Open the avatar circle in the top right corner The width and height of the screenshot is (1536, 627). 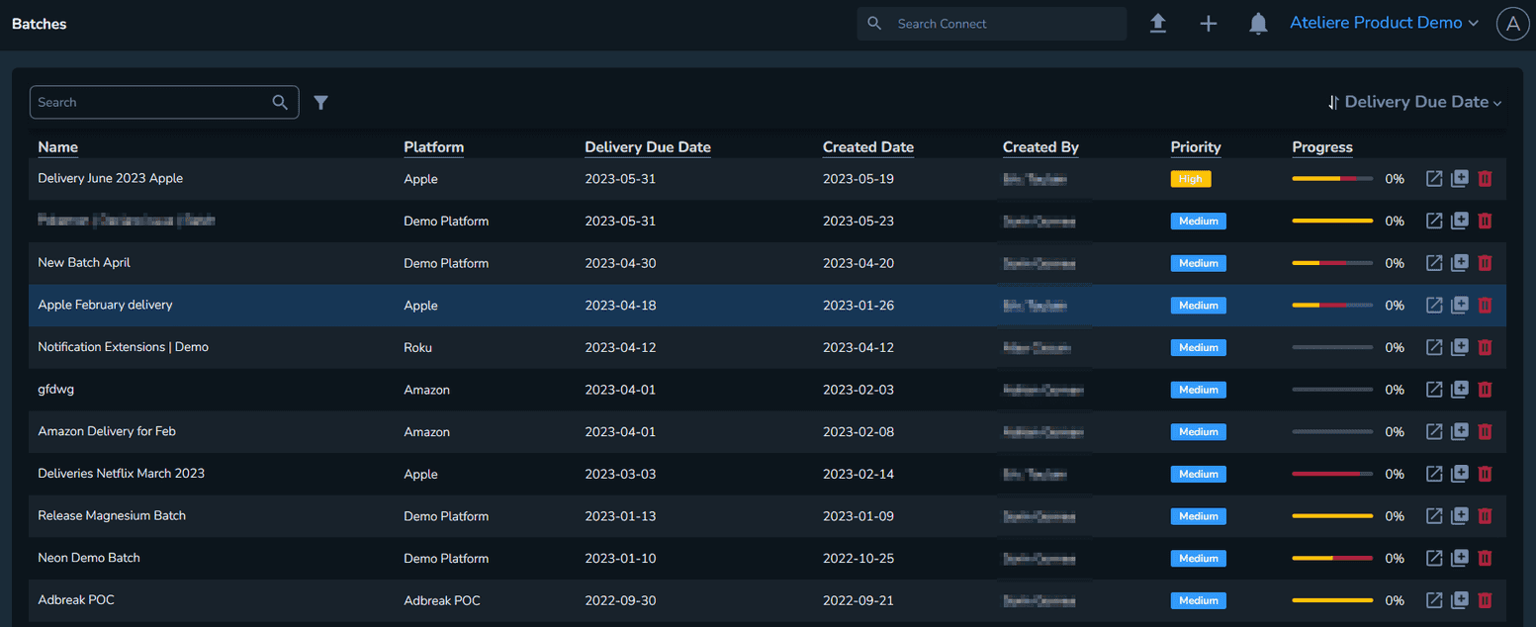1512,23
